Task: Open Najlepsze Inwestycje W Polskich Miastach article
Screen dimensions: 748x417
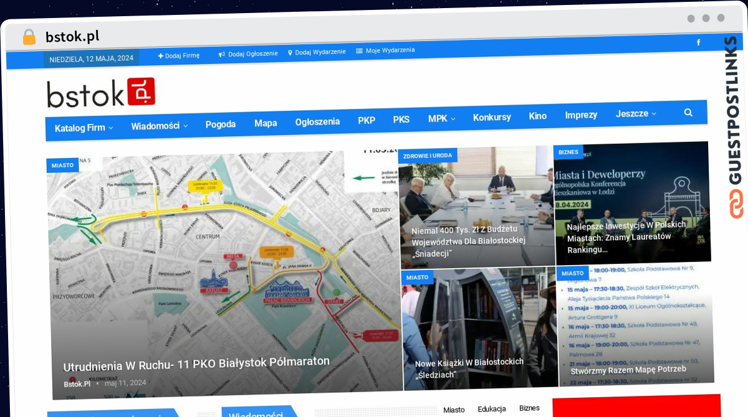Action: tap(626, 237)
